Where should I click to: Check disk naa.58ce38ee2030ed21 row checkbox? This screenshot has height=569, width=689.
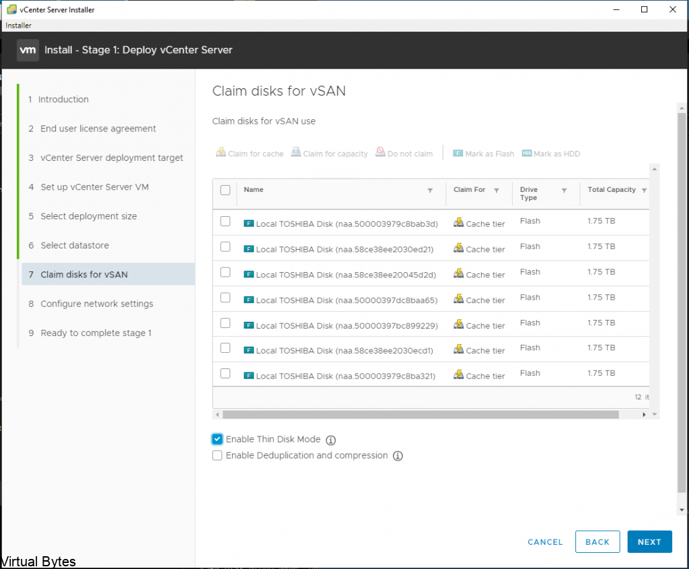point(225,246)
